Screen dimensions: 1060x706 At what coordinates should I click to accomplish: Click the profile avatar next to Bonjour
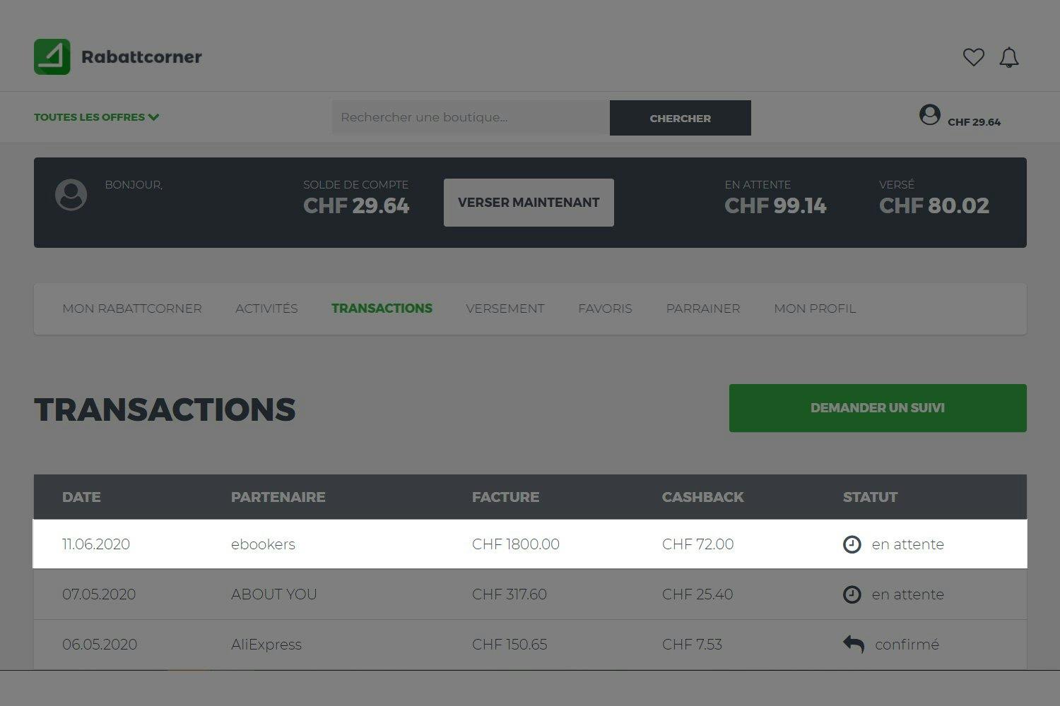pos(71,195)
